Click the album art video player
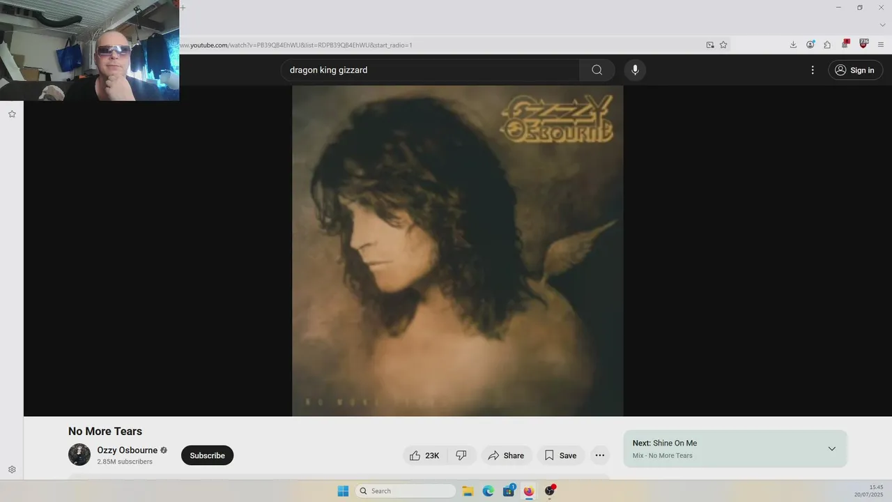 pos(457,251)
